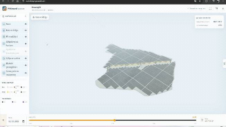This screenshot has height=127, width=226.
Task: Toggle visibility of the Arazi layer
Action: click(x=26, y=24)
